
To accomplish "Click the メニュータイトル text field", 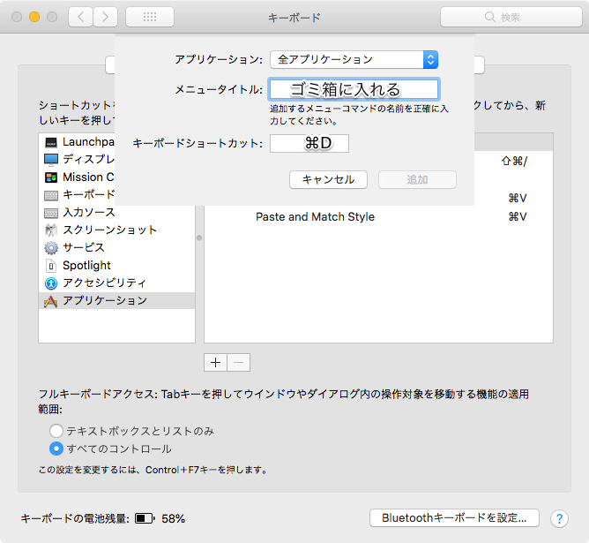I will click(x=353, y=89).
